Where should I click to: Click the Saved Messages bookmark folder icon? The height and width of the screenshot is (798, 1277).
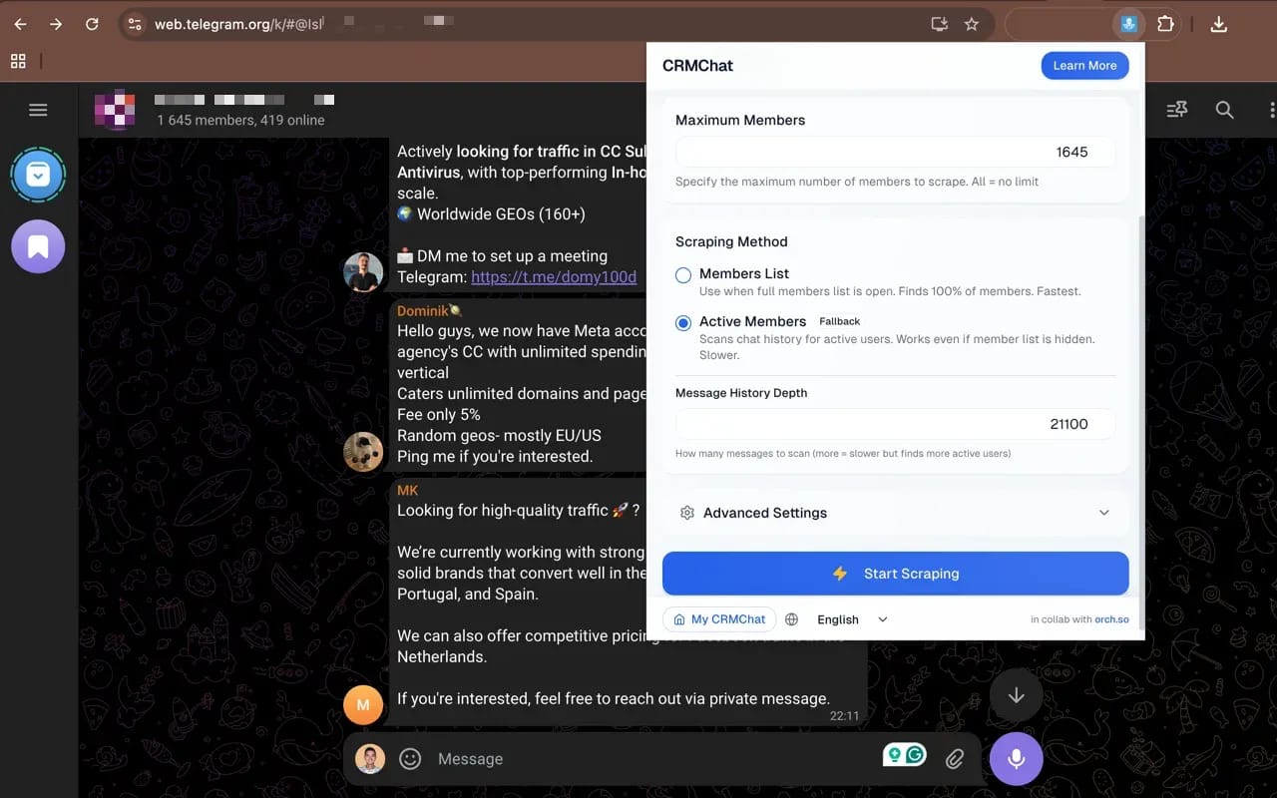point(38,246)
